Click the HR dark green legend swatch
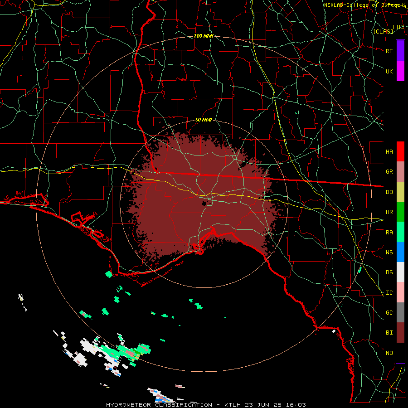 [x=400, y=212]
